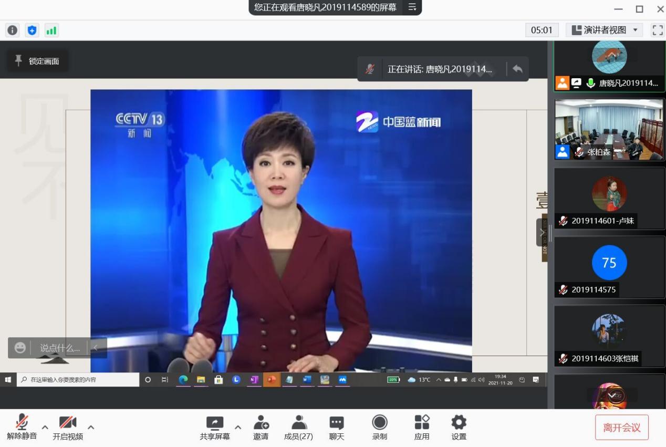This screenshot has width=666, height=447.
Task: Open the 演讲者视图 view dropdown
Action: click(x=606, y=30)
